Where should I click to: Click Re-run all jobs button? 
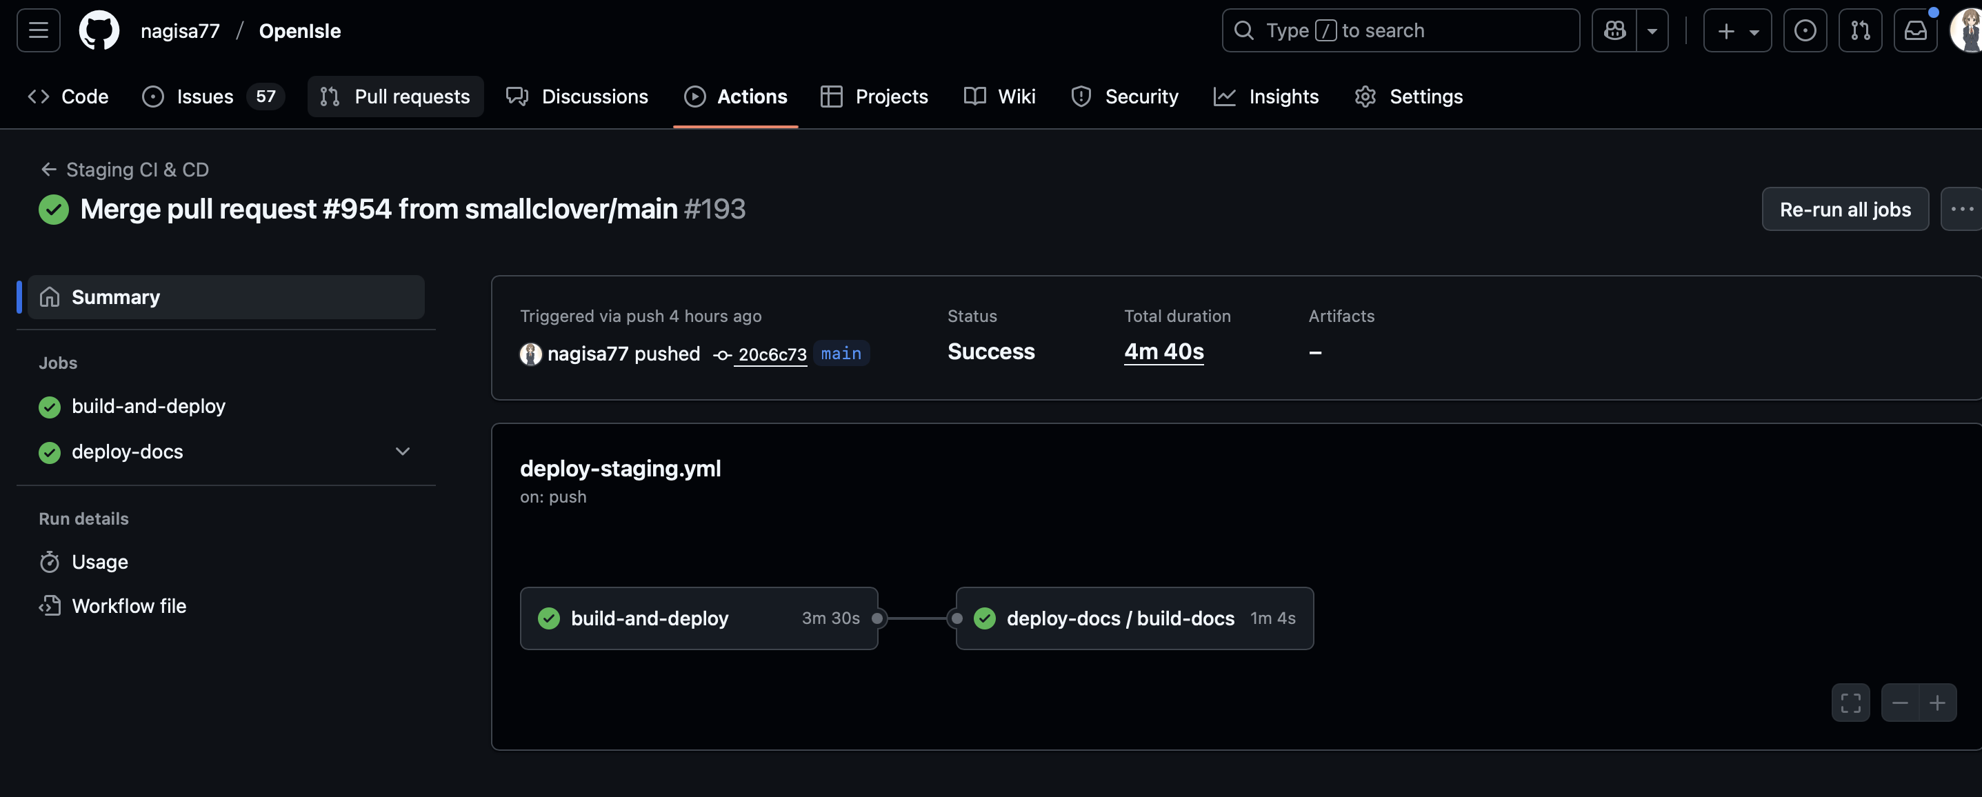click(x=1844, y=210)
